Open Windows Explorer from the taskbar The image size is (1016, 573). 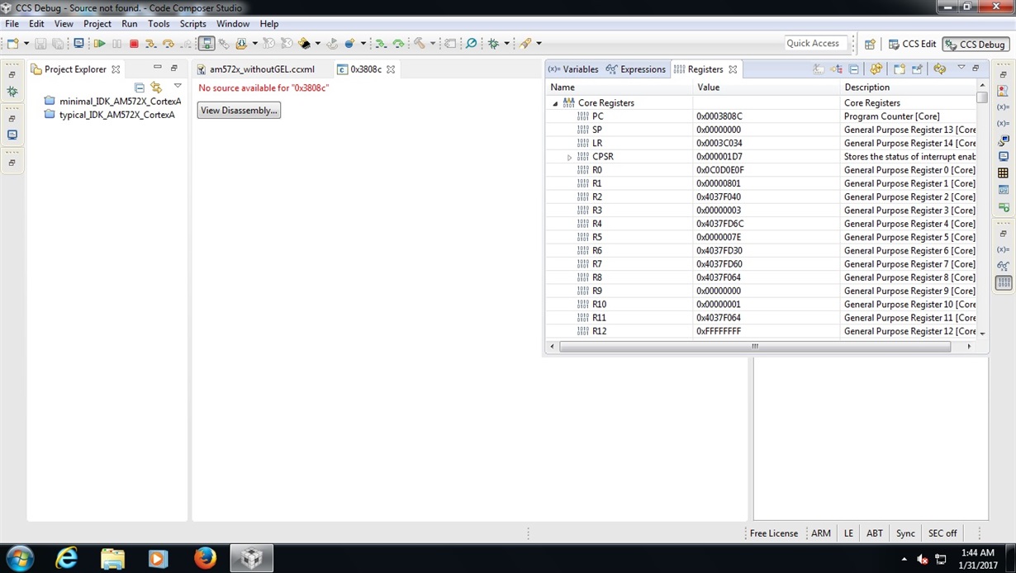pyautogui.click(x=112, y=558)
